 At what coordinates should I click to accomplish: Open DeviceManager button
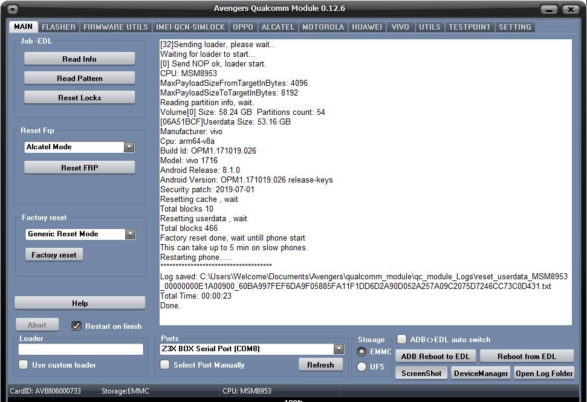[481, 373]
